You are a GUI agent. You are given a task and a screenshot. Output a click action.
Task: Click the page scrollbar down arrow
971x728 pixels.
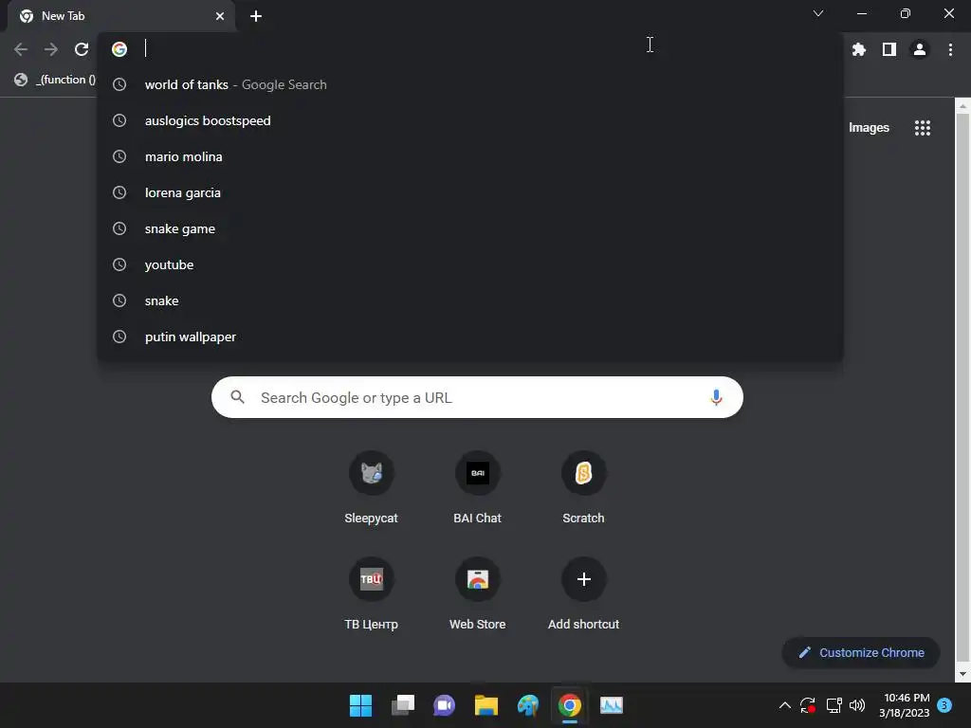(962, 674)
